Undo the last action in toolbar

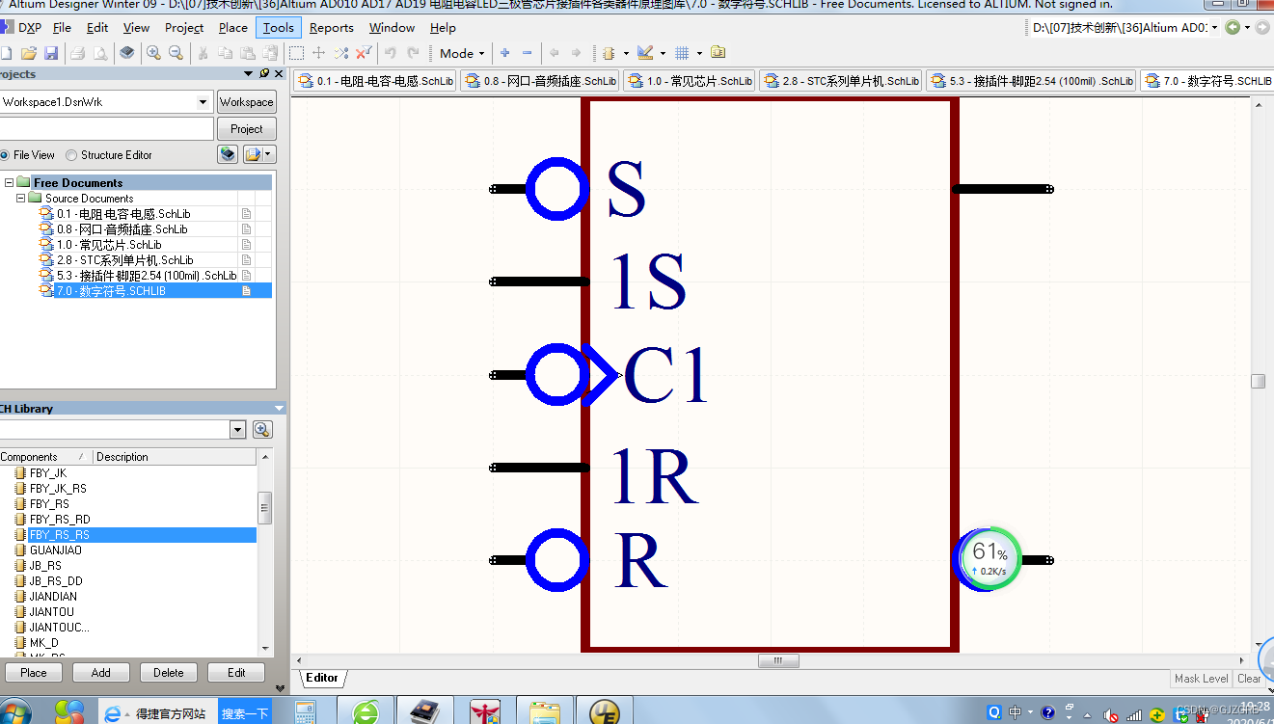pos(391,53)
